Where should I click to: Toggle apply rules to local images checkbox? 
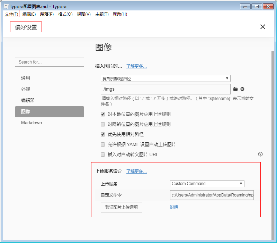(x=103, y=115)
